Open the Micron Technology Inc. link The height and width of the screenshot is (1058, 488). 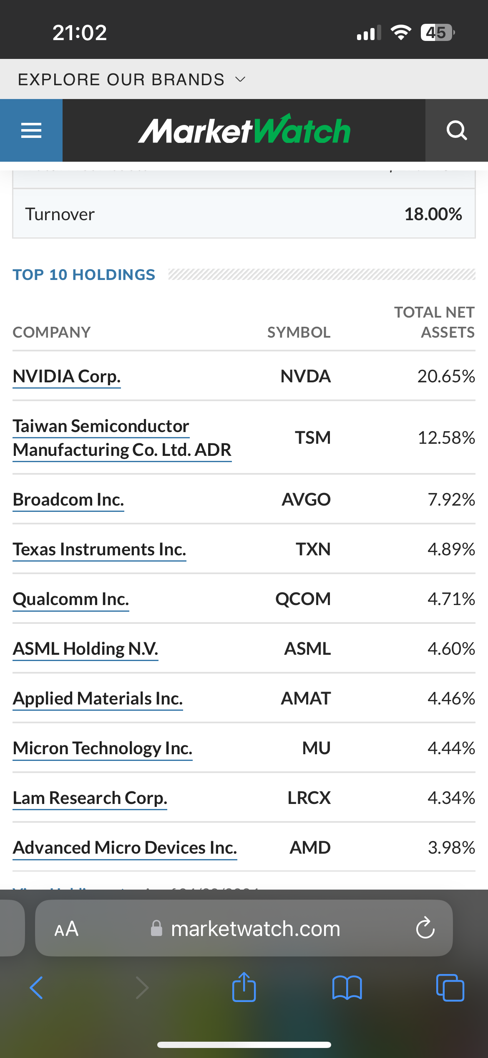coord(103,748)
